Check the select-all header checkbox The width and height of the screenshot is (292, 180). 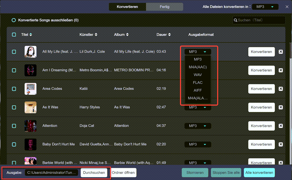14,35
